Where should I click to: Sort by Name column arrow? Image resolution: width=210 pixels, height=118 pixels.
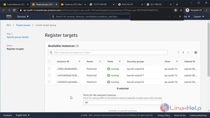(100, 61)
